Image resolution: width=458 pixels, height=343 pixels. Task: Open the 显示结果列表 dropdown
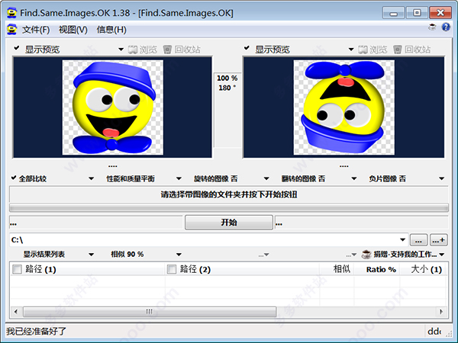coord(91,255)
